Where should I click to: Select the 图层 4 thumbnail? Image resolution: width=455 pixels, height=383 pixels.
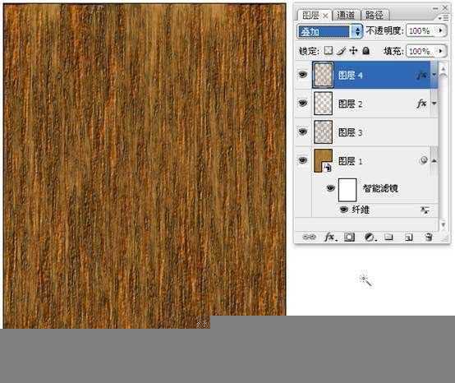coord(323,75)
